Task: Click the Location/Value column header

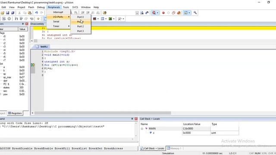Action: [x=196, y=124]
